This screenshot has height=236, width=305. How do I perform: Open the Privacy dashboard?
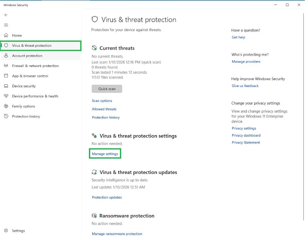246,135
